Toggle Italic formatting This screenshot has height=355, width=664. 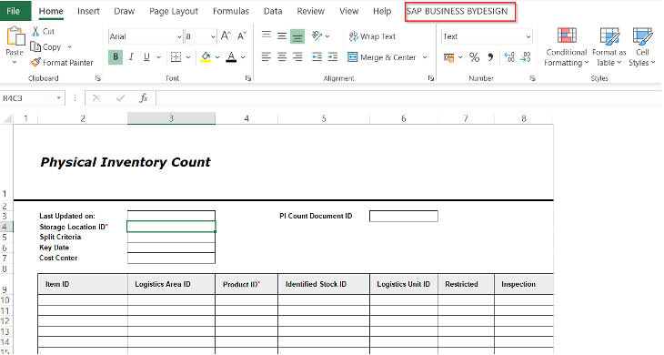131,56
